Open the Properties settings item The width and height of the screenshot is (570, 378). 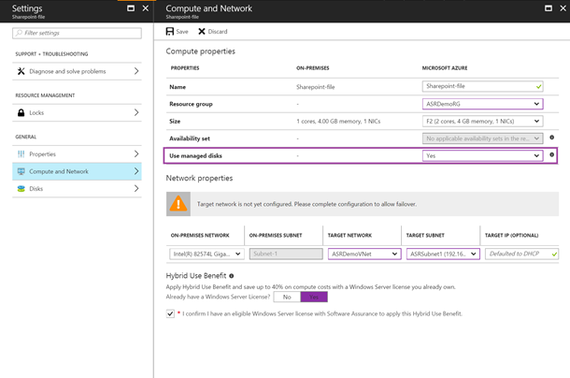click(77, 154)
